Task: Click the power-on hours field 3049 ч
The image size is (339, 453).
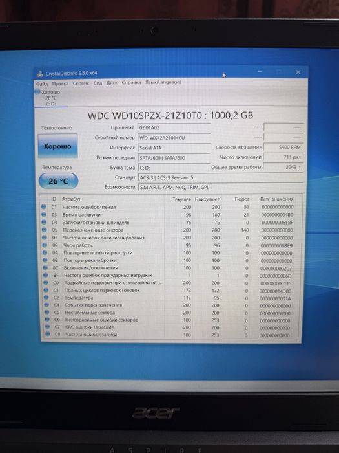Action: pos(283,167)
